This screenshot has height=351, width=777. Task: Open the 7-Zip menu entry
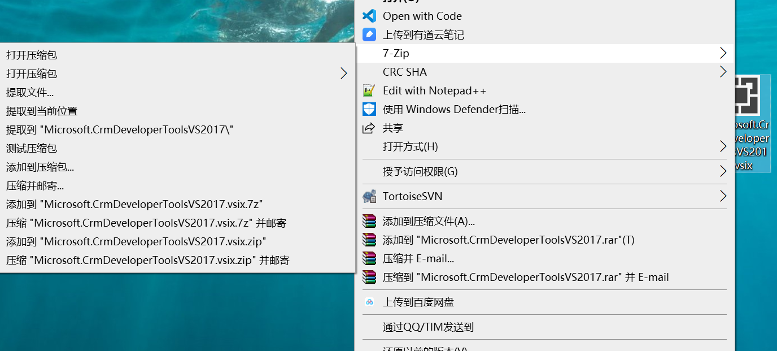(x=545, y=53)
